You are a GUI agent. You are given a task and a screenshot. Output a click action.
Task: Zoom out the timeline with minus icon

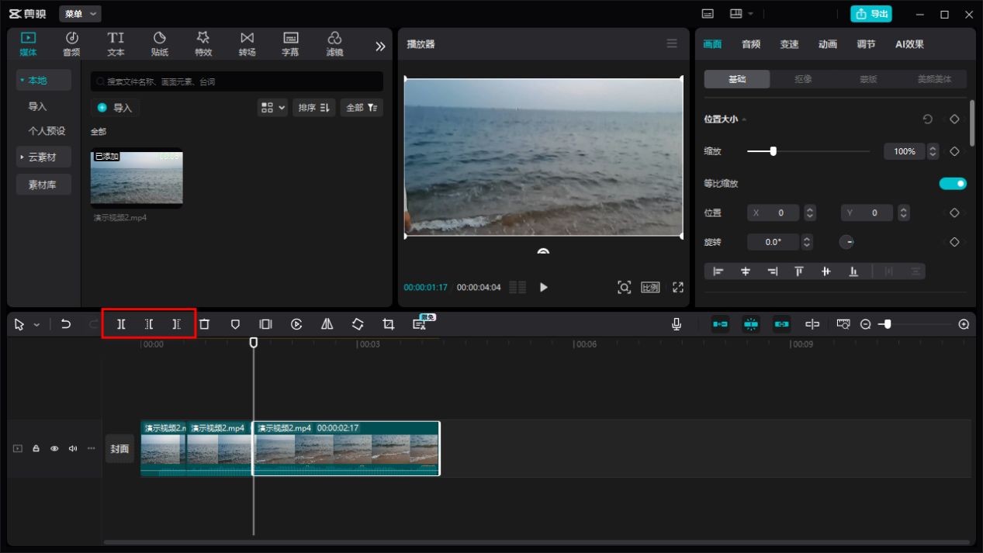(866, 324)
